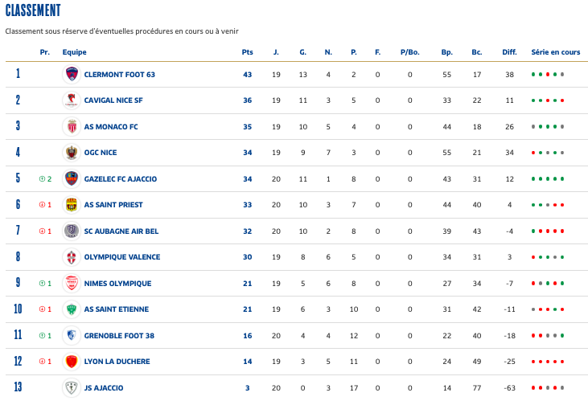Click the OGC Nice club crest

tap(71, 153)
